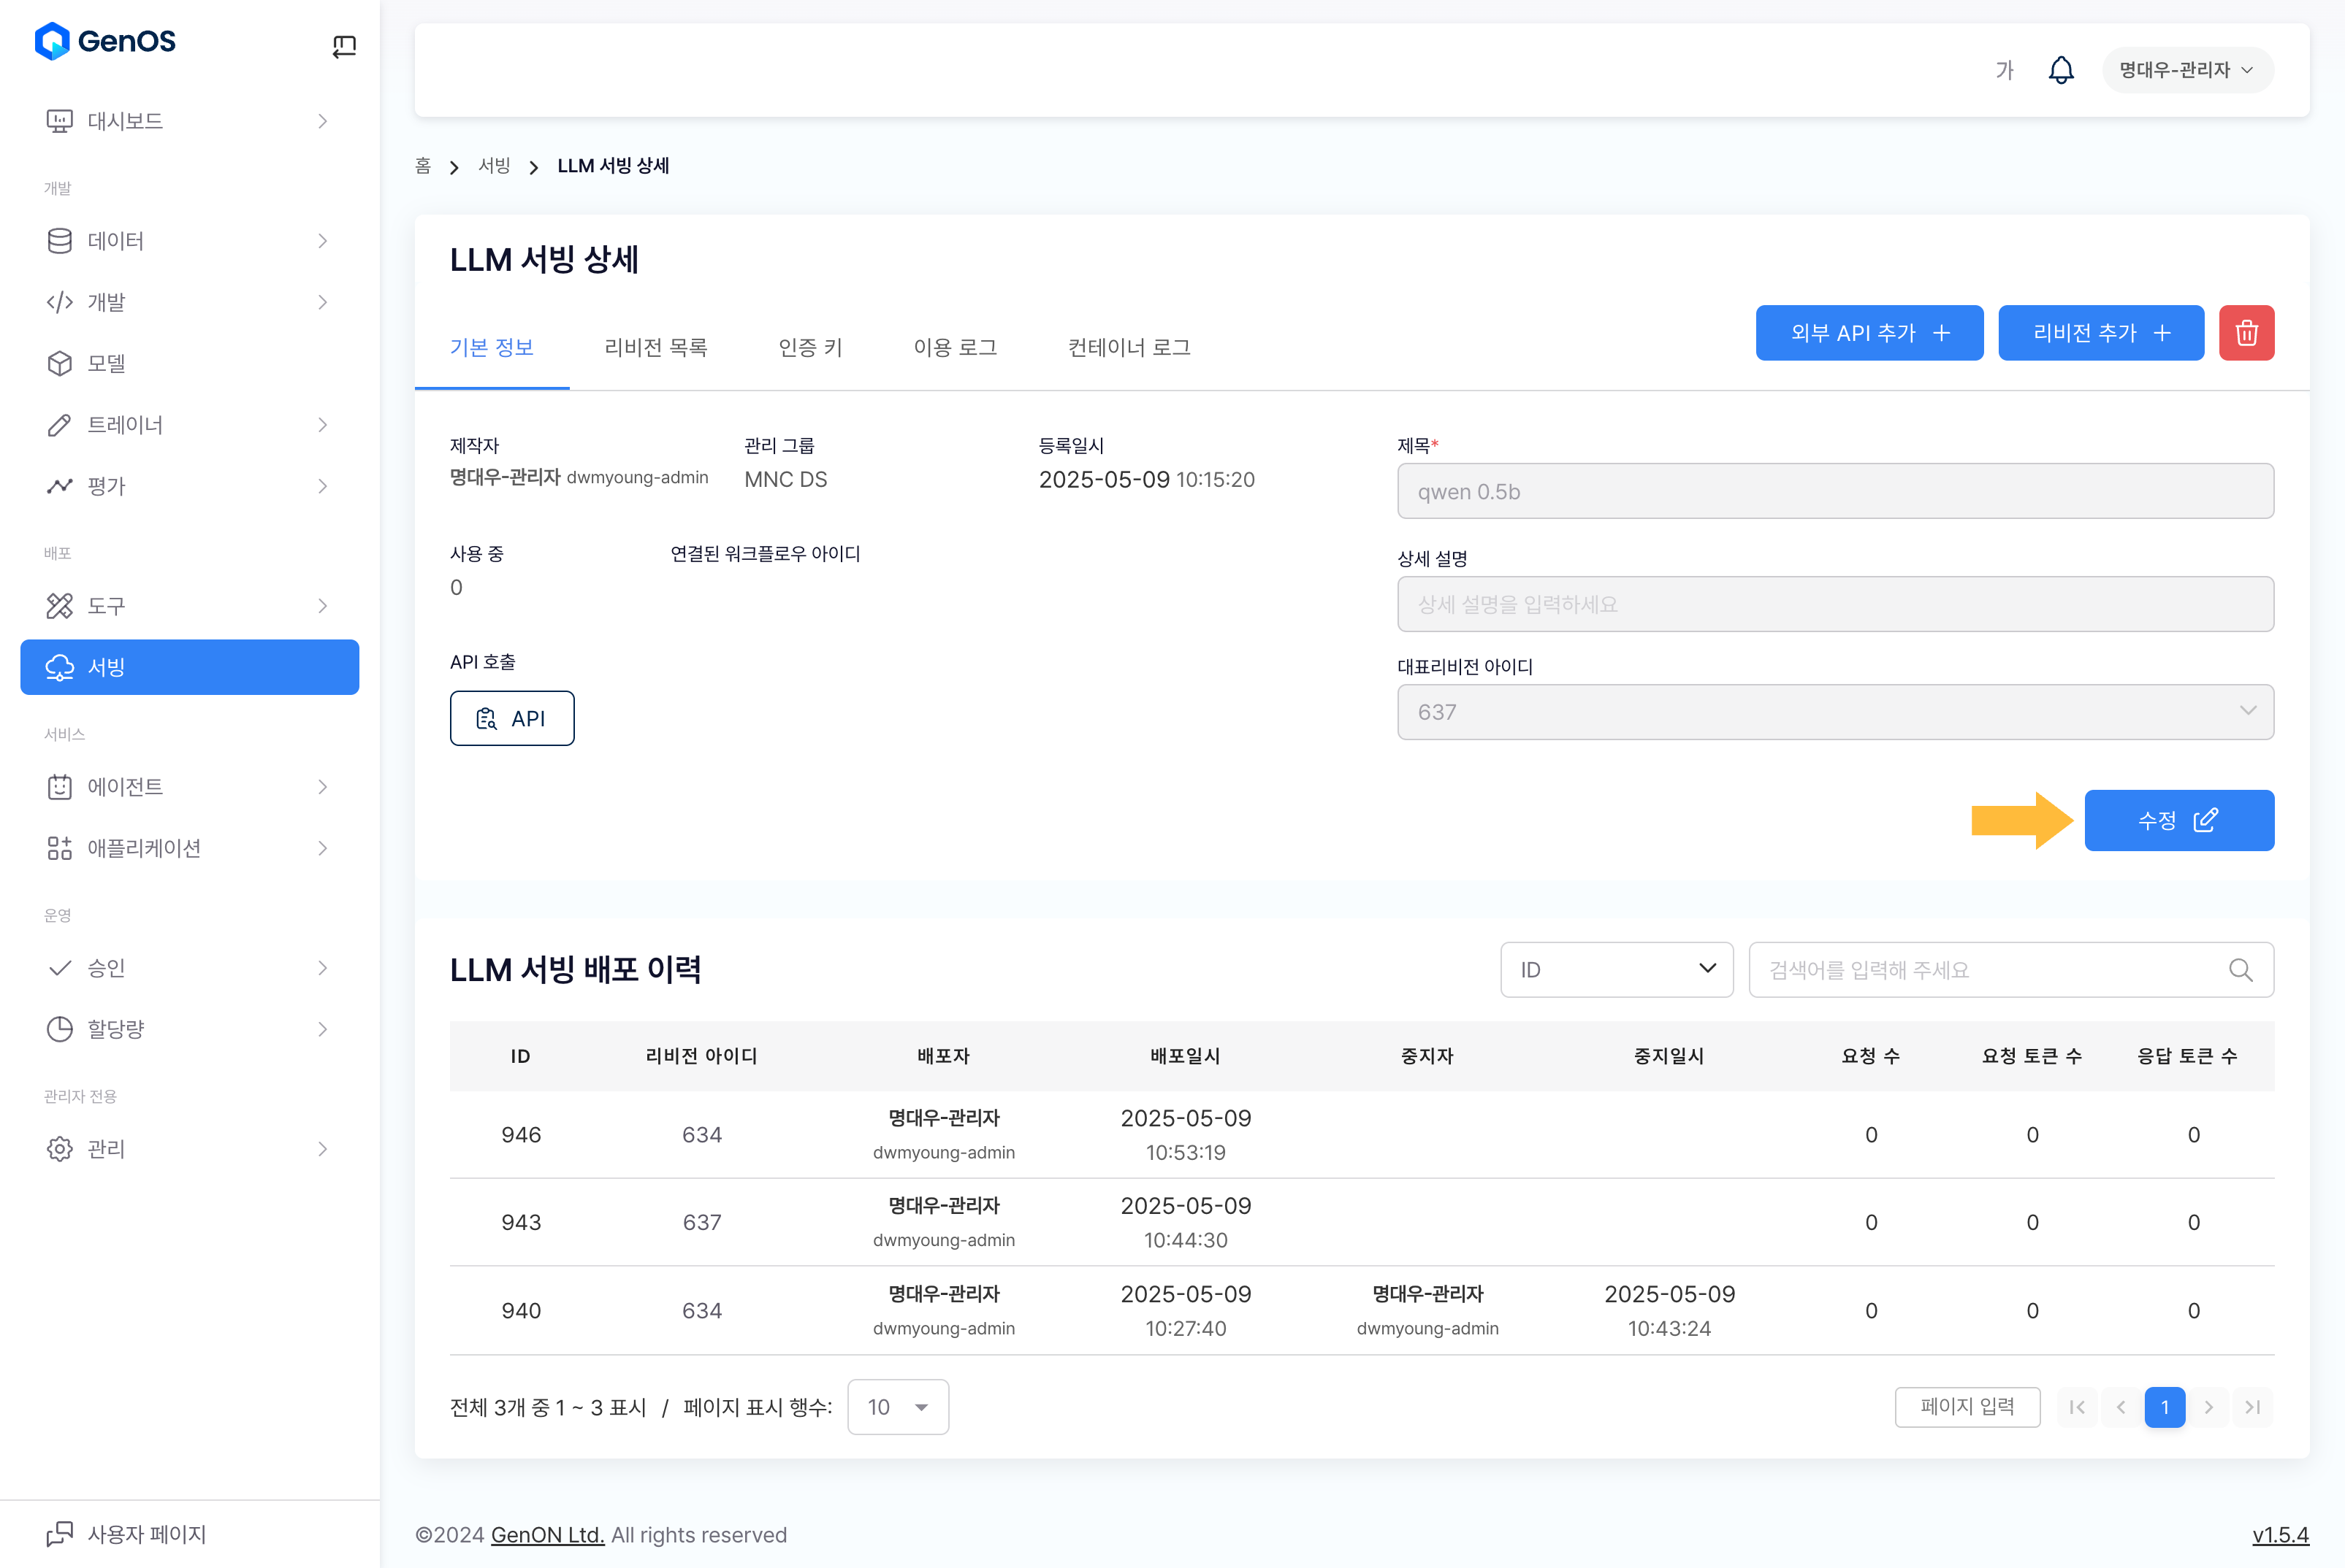Open 사용자 페이지 at sidebar bottom
Image resolution: width=2345 pixels, height=1568 pixels.
pos(146,1534)
